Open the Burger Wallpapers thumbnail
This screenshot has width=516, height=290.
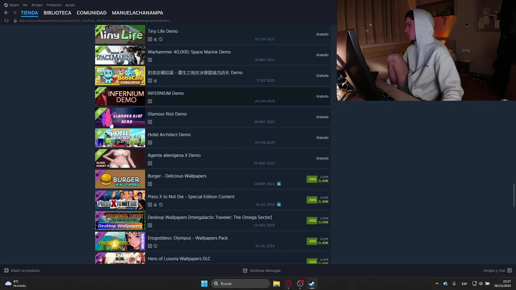[x=120, y=179]
